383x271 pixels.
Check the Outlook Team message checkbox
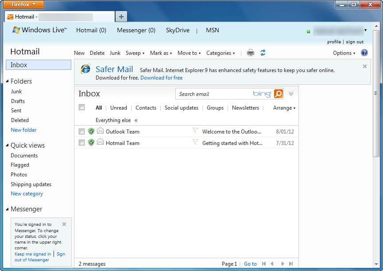coord(81,131)
